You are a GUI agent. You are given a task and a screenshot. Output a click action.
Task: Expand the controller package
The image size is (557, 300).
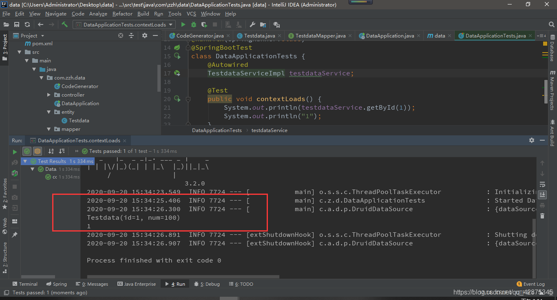point(49,95)
